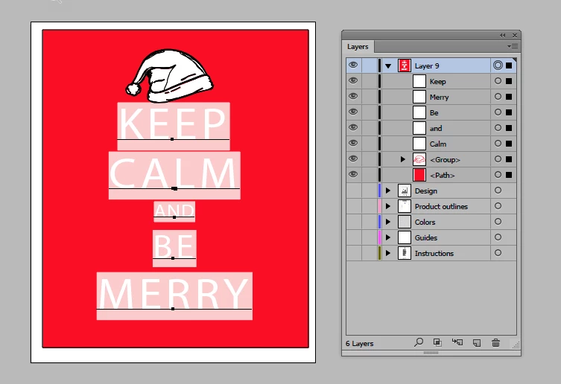The image size is (561, 384).
Task: Click the Layers panel resize grip
Action: (x=516, y=345)
